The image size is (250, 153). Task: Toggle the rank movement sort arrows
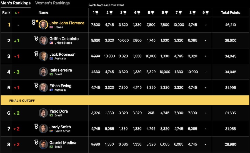17,12
